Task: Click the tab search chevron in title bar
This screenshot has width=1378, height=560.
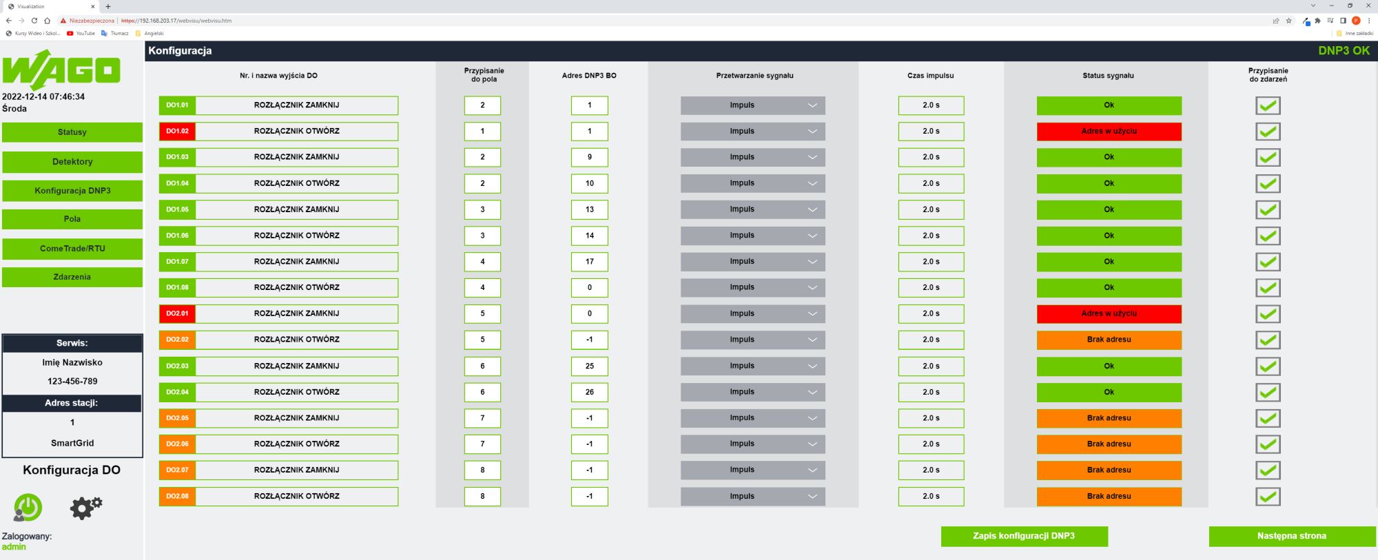Action: (1313, 6)
